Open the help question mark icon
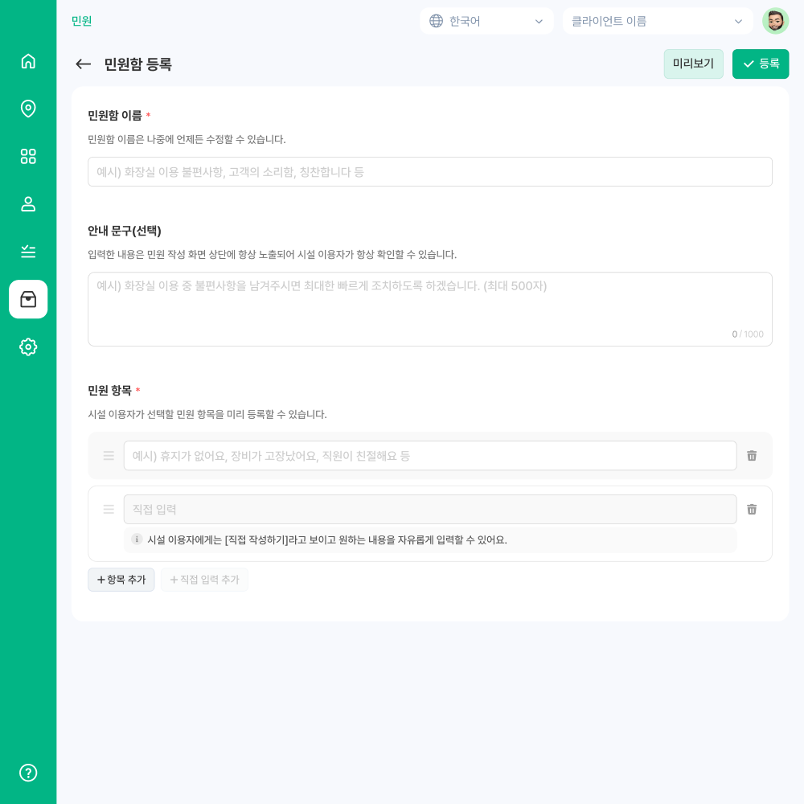This screenshot has width=804, height=804. [28, 773]
